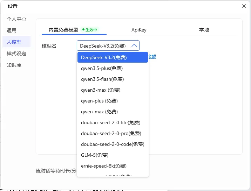Choose qwen3.5-plus(免费) from list
The height and width of the screenshot is (191, 251).
coord(113,68)
